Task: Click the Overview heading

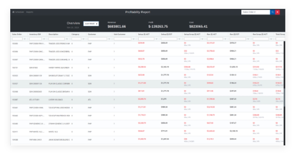Action: (x=73, y=23)
